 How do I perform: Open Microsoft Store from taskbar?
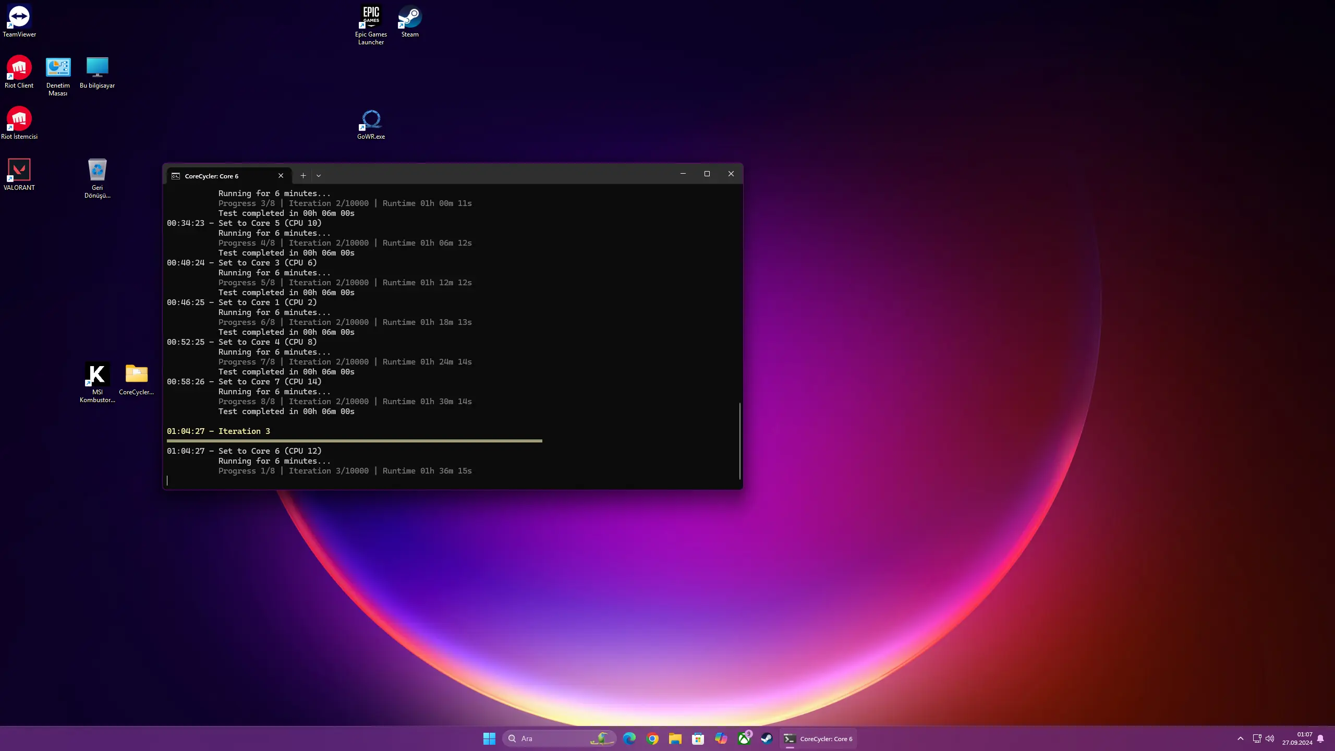[x=698, y=738]
